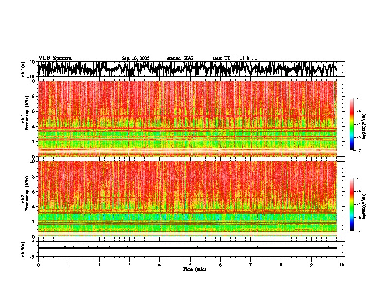Click the "station=KAP" label
This screenshot has height=297, width=385.
point(180,58)
